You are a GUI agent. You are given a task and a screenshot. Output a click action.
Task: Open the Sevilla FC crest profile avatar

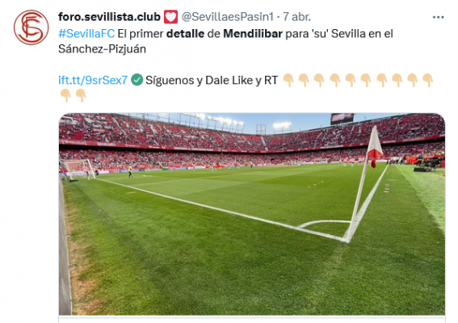[32, 27]
